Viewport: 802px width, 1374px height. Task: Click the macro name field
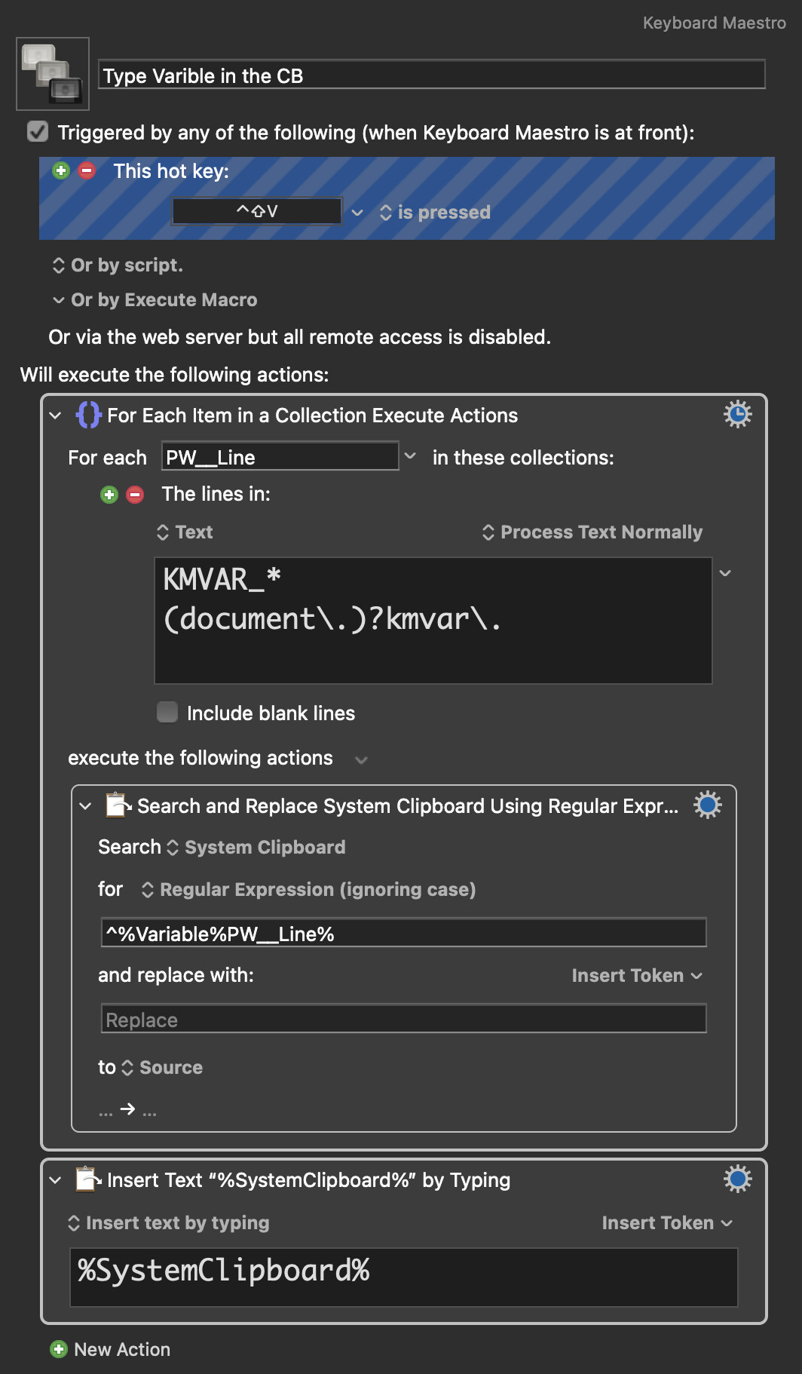432,75
